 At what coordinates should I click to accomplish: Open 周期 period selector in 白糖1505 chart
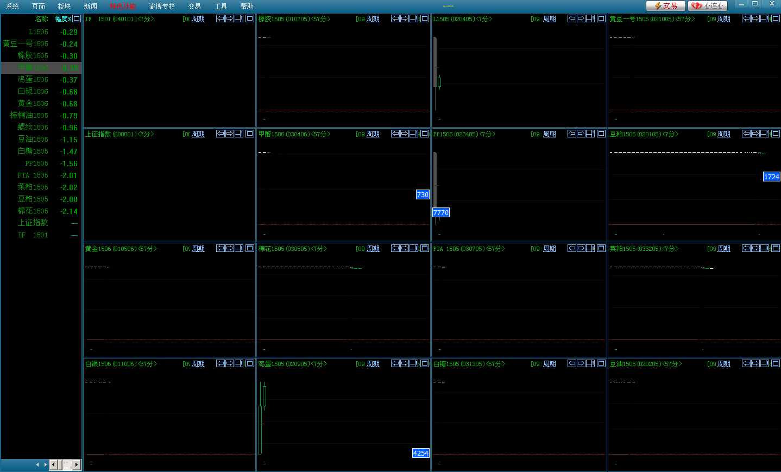[x=549, y=364]
